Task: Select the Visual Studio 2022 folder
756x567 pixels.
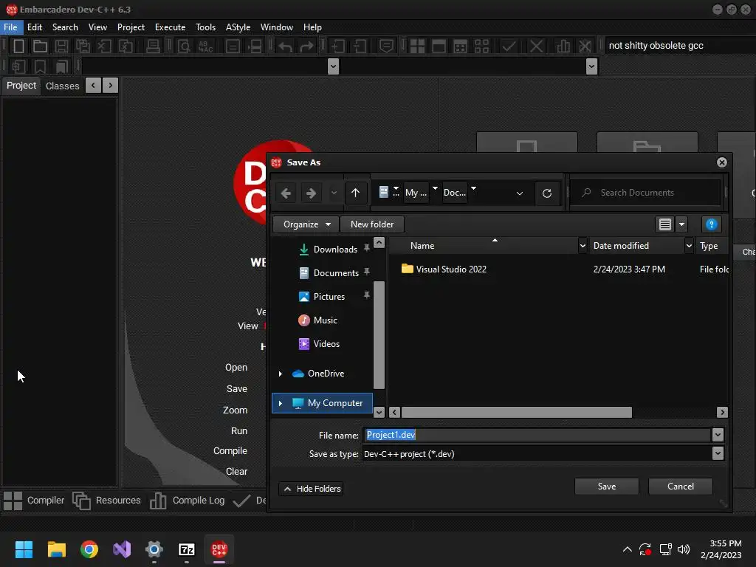Action: [444, 269]
